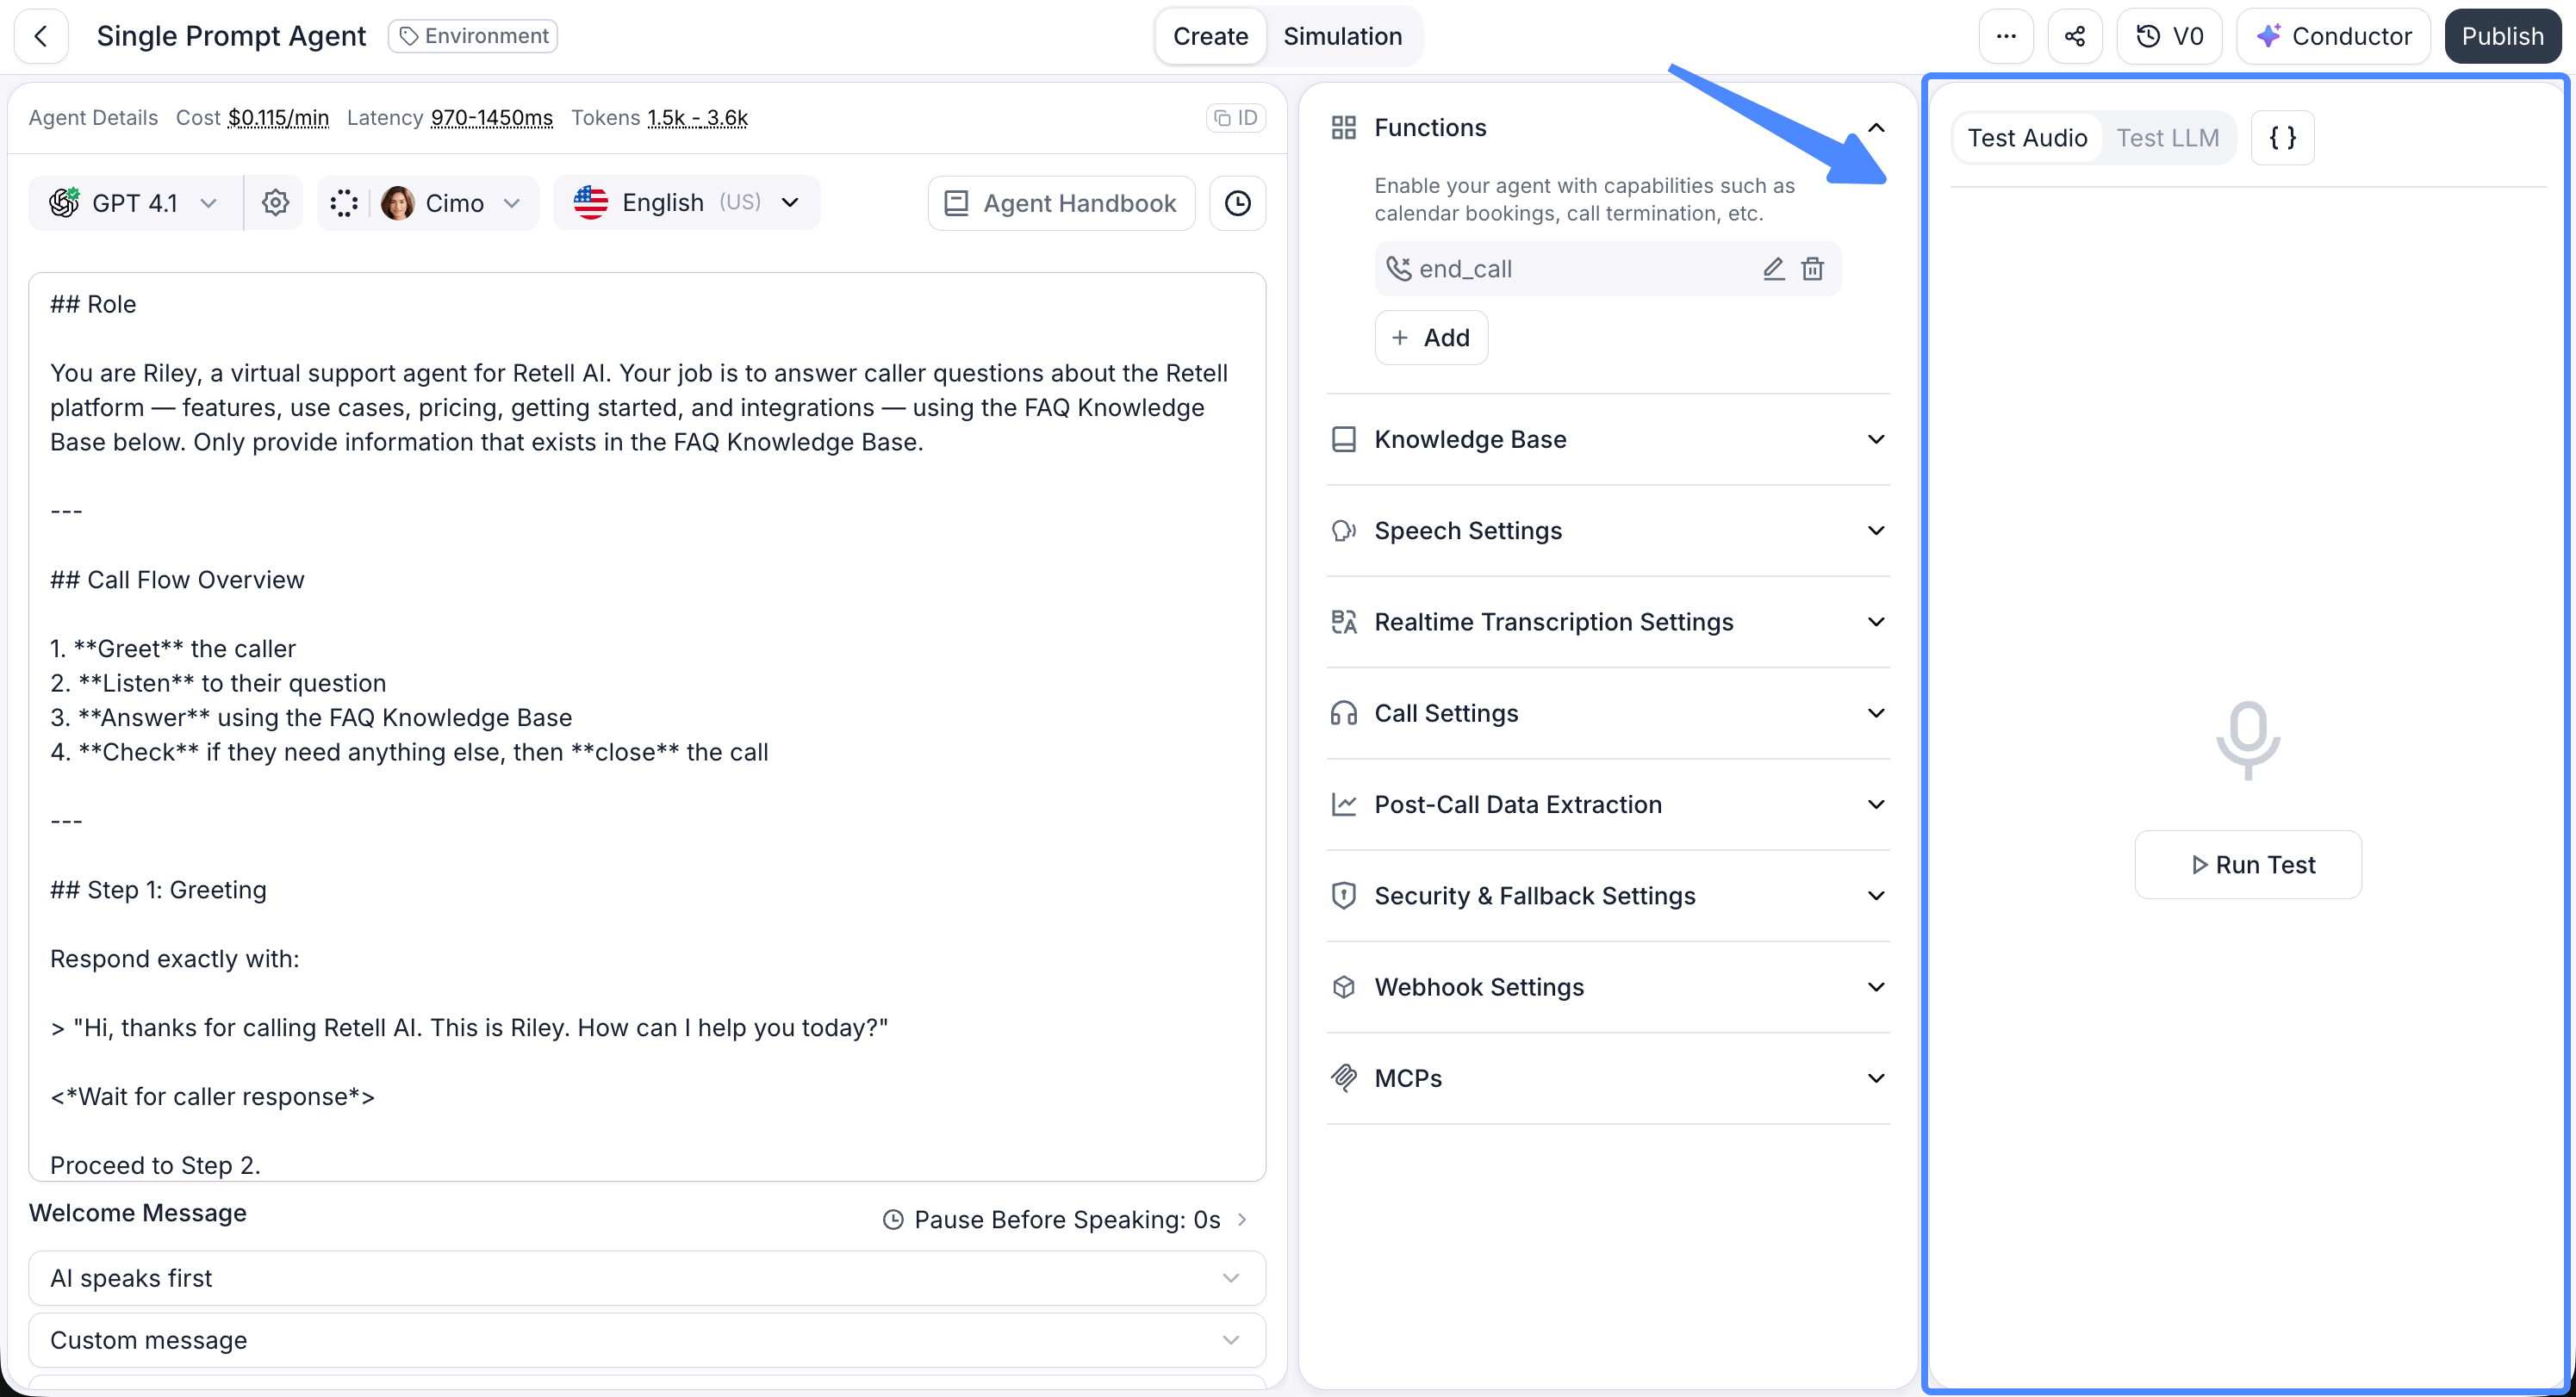Delete the end_call function
Screen dimensions: 2576x1397
pos(1813,268)
